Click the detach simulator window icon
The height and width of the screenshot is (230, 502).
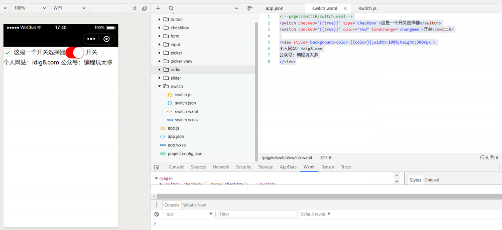(x=145, y=8)
